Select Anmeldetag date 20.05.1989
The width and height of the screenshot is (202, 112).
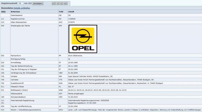[73, 63]
